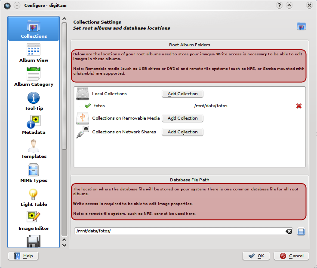Open the Templates settings section

[34, 149]
